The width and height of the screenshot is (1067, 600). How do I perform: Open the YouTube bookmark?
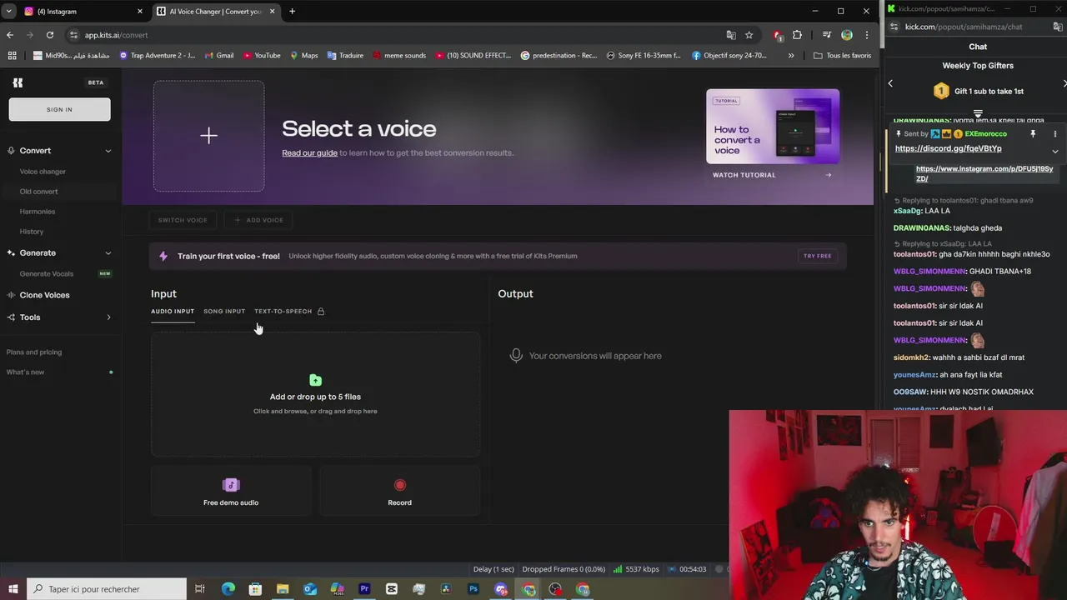[x=262, y=56]
